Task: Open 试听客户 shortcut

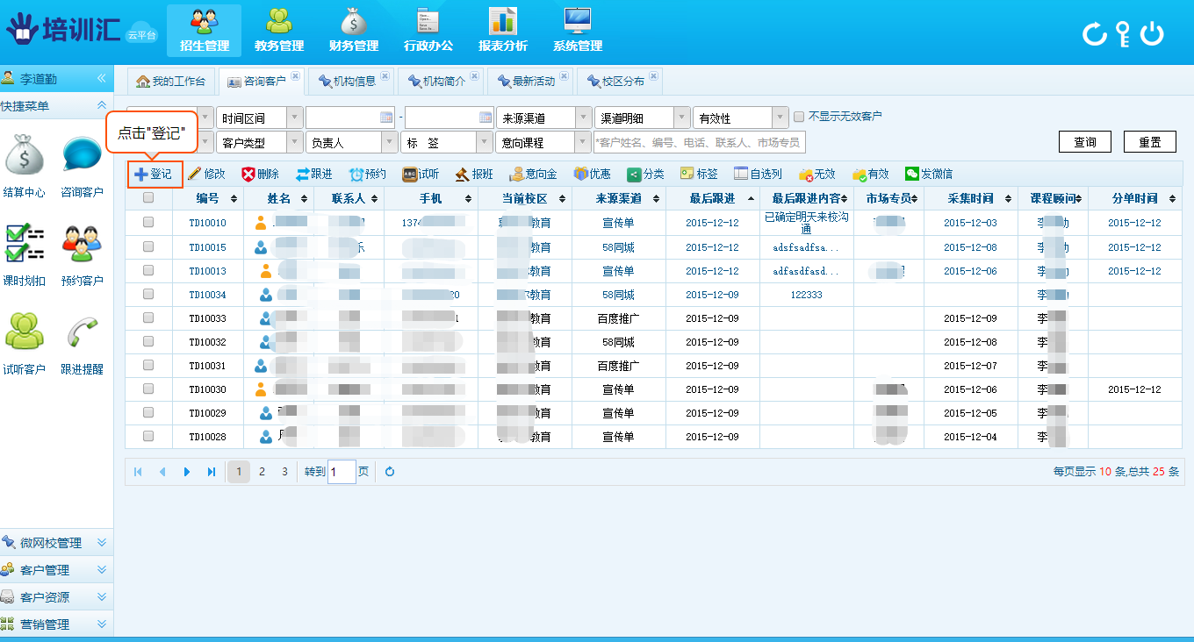Action: coord(25,343)
